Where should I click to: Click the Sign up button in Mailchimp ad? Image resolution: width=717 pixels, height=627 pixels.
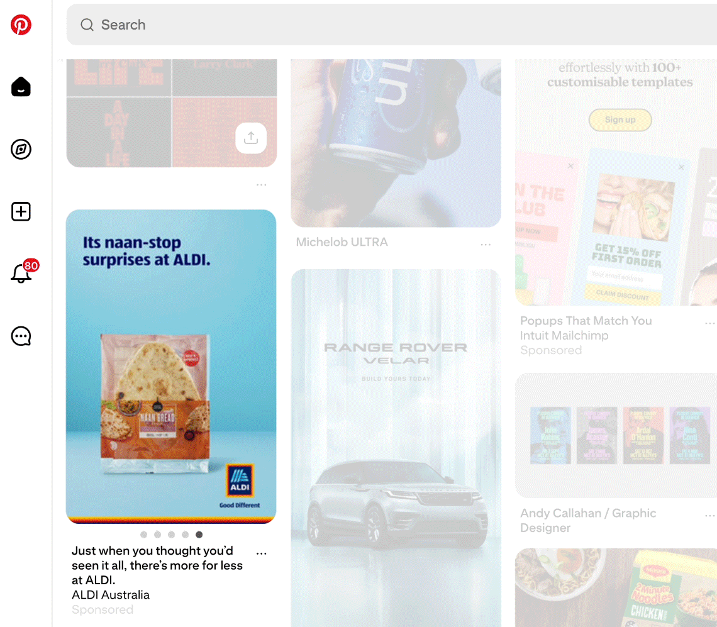(x=620, y=120)
